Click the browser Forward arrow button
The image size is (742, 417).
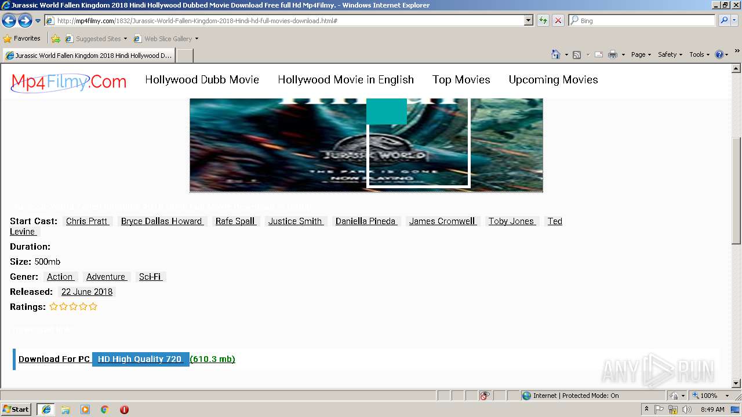25,21
